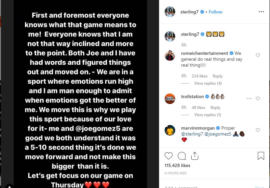The image size is (270, 188).
Task: Like trollstation's comment
Action: click(258, 98)
